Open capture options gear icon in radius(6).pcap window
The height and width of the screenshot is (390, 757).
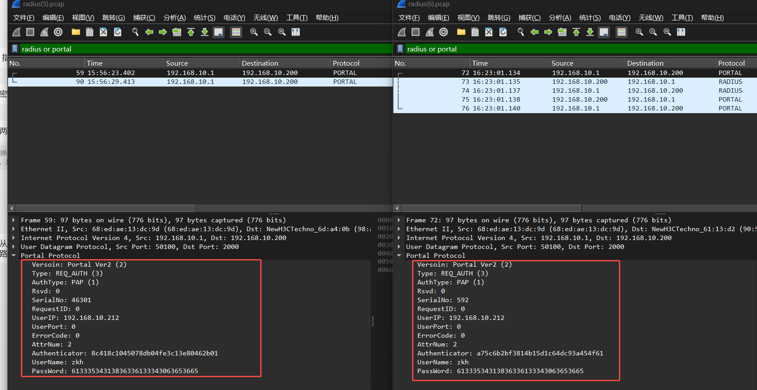click(x=444, y=32)
